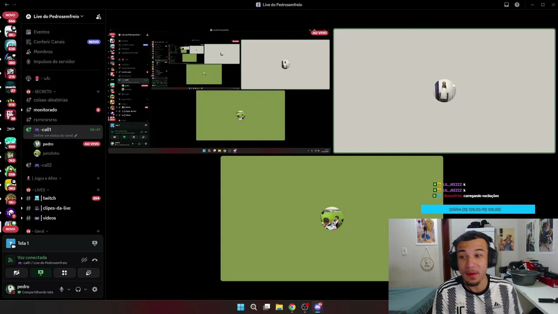Open the server icon with 382 badge

10,59
